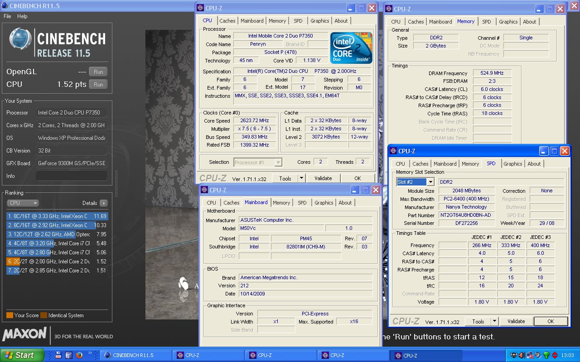Open the Help menu in CINEBENCH

(x=22, y=16)
